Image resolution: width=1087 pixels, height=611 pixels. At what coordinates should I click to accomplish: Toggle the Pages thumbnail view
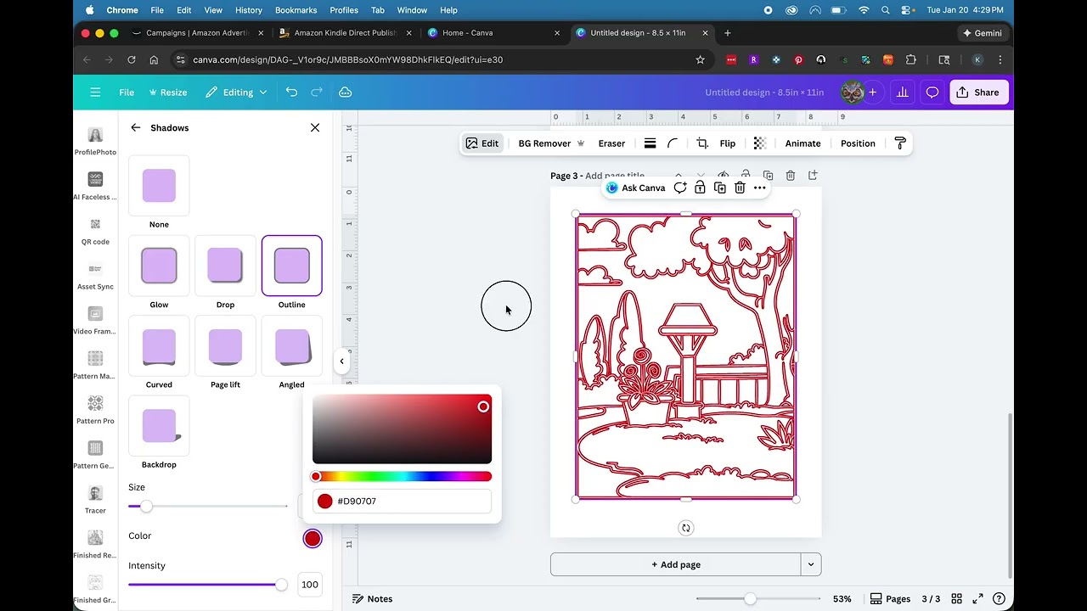[890, 599]
